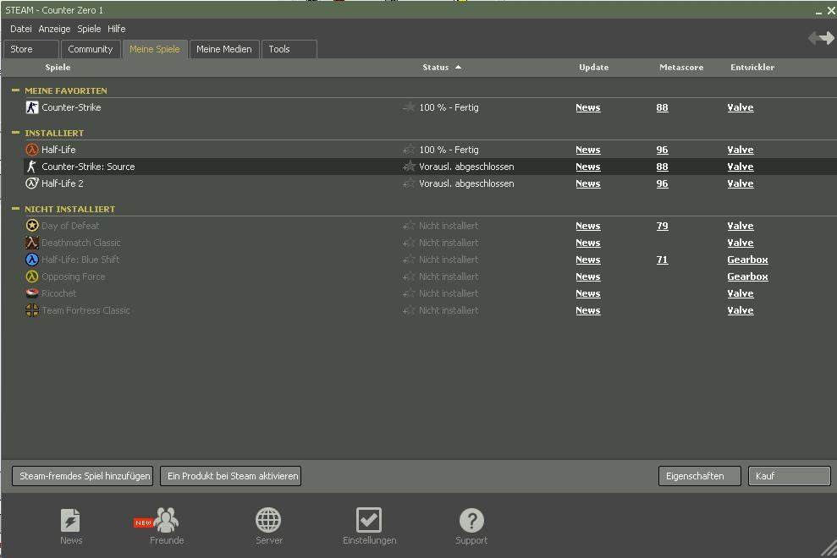837x558 pixels.
Task: Switch to the Store tab
Action: pyautogui.click(x=31, y=49)
